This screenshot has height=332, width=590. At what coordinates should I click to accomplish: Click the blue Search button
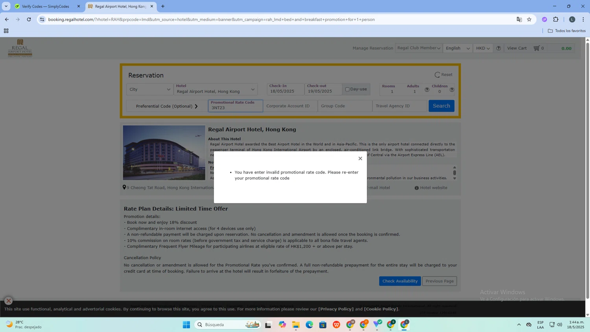[x=441, y=106]
